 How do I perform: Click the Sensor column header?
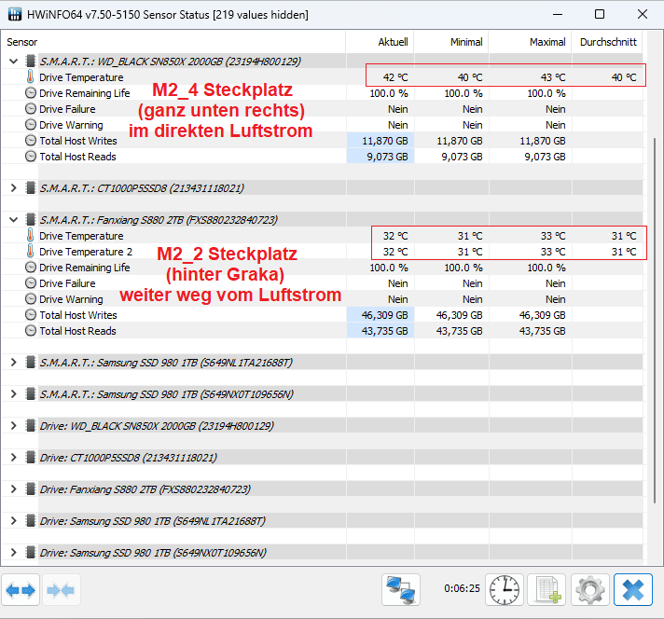(173, 42)
